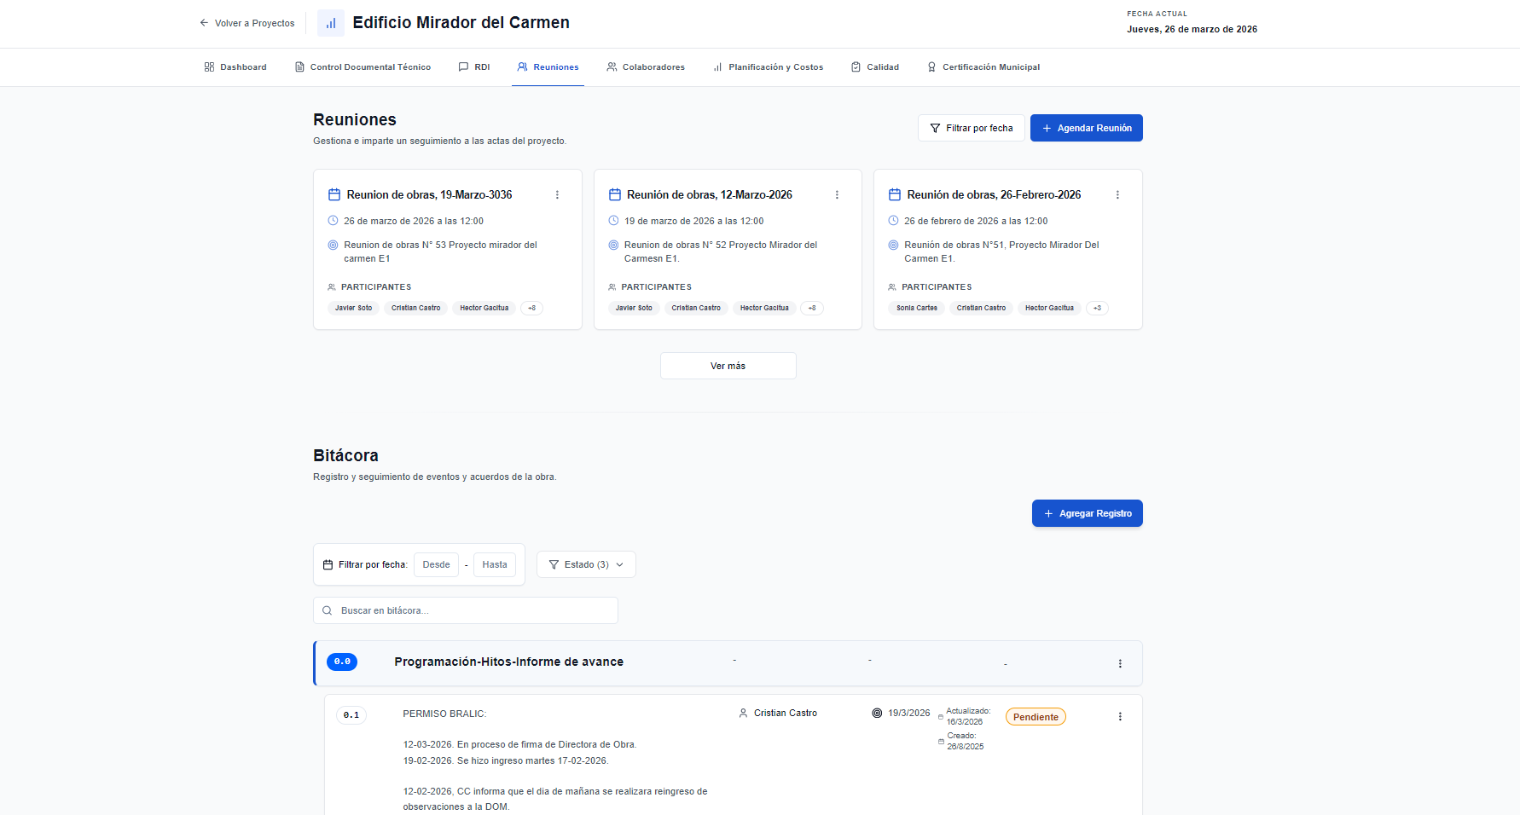Click the Desde date field
Screen dimensions: 1520x815
coord(436,564)
